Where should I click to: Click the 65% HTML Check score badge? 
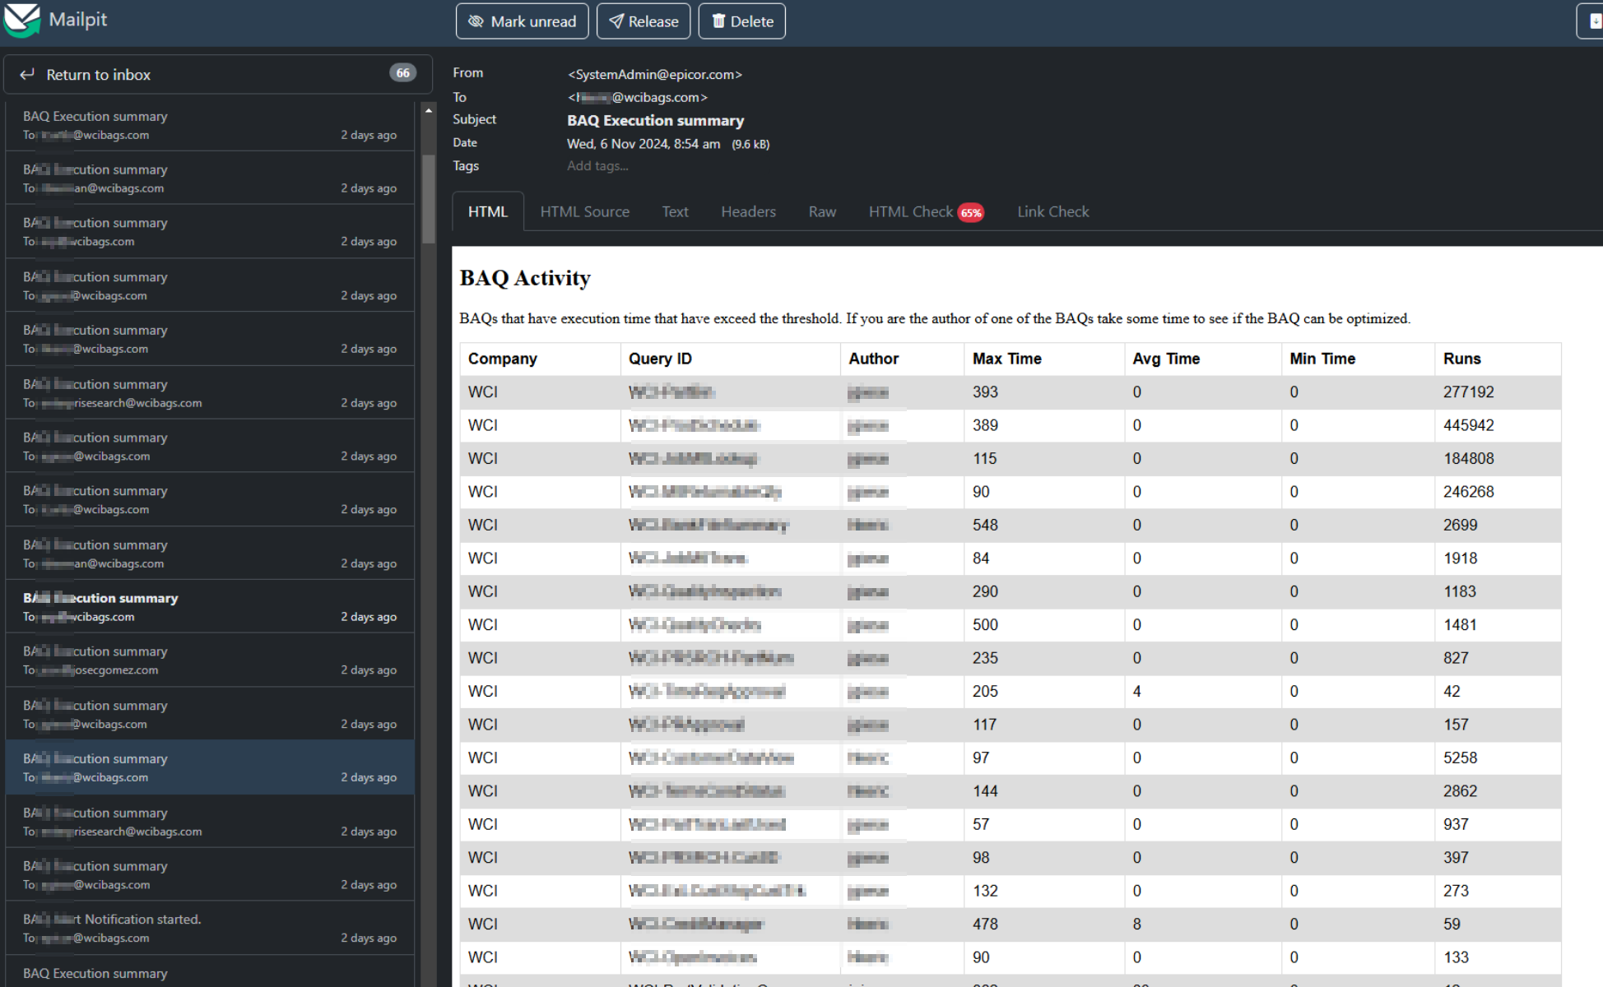[972, 213]
